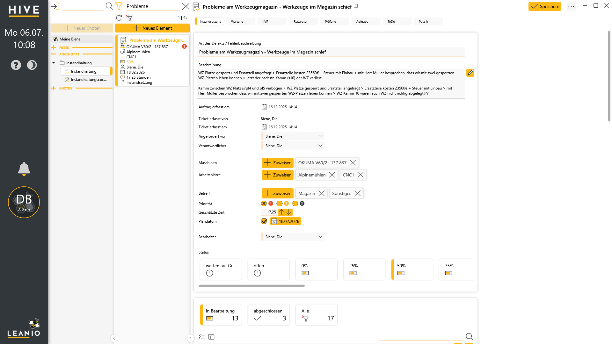
Task: Remove the Magazin subject tag
Action: coord(322,193)
